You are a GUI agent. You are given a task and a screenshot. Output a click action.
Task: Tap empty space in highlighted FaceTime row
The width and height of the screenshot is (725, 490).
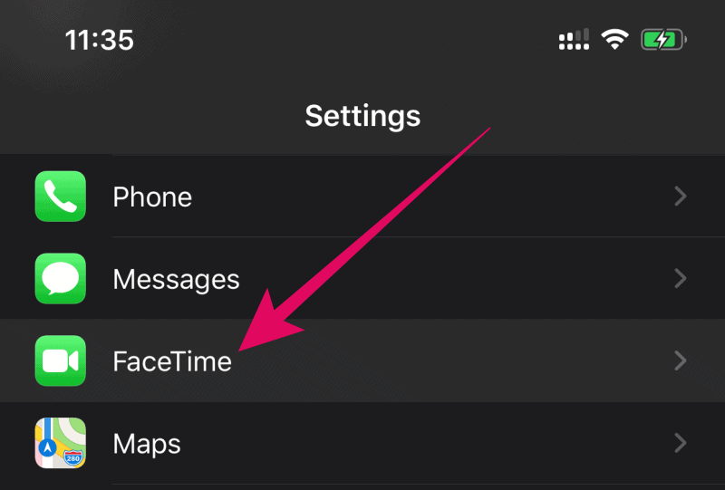tap(462, 360)
